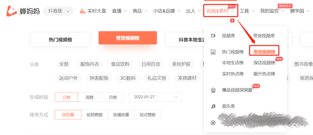Click the 实时大盘 bar chart icon
Viewport: 313px width, 135px height.
(x=83, y=11)
